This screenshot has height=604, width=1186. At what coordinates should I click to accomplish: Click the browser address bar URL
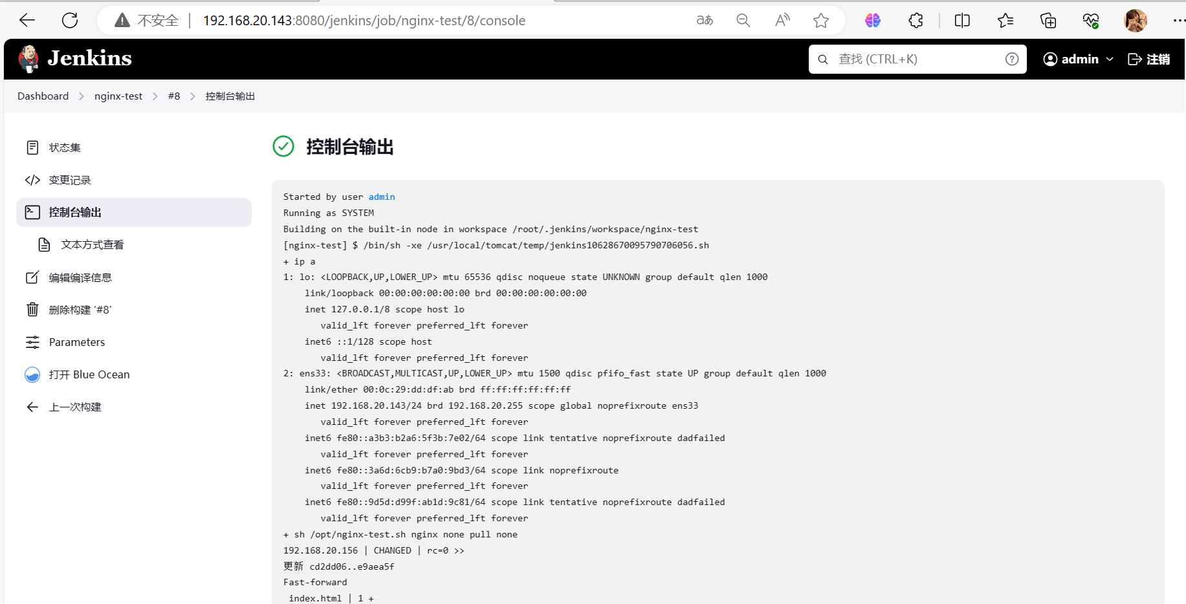(x=364, y=21)
